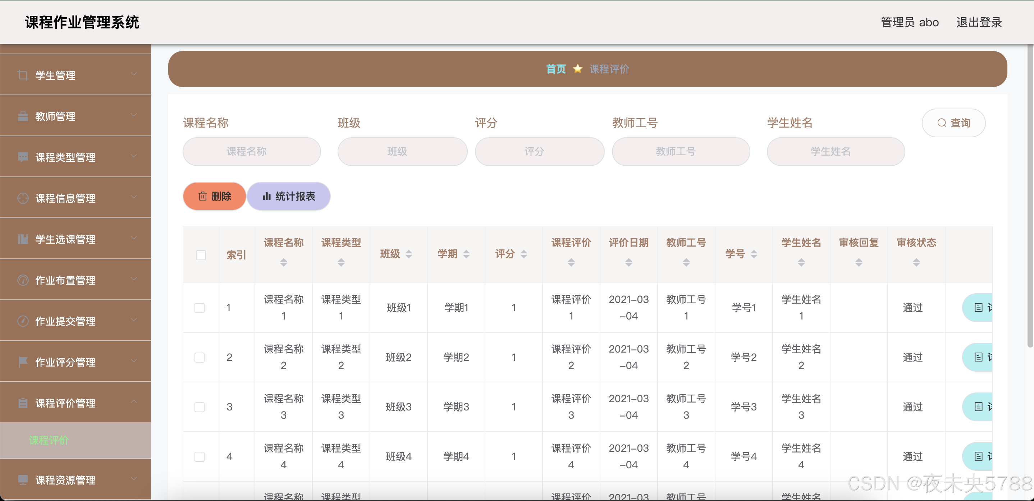This screenshot has width=1034, height=501.
Task: Sort table by 评分 column arrows
Action: coord(523,254)
